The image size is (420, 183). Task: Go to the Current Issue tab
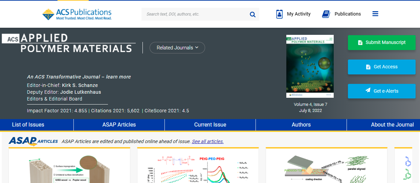pyautogui.click(x=210, y=125)
